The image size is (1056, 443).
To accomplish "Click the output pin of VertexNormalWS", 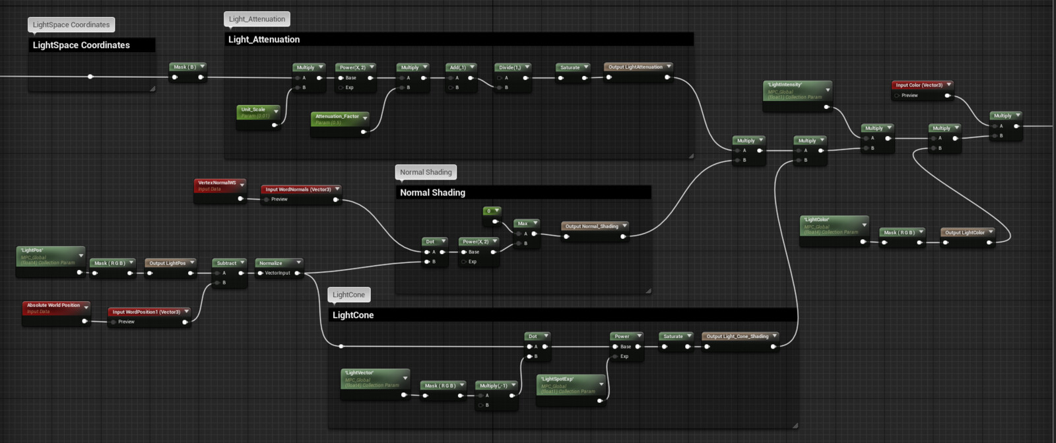I will coord(240,199).
